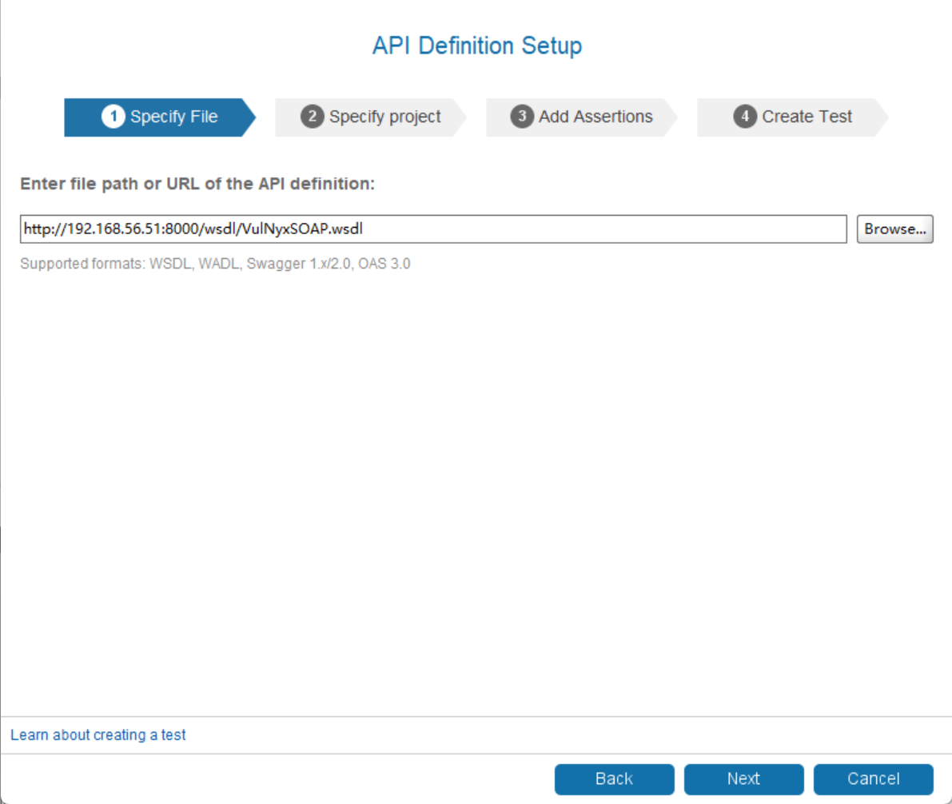Click the blank wizard area below the hint
Screen dimensions: 952x804
(476, 480)
